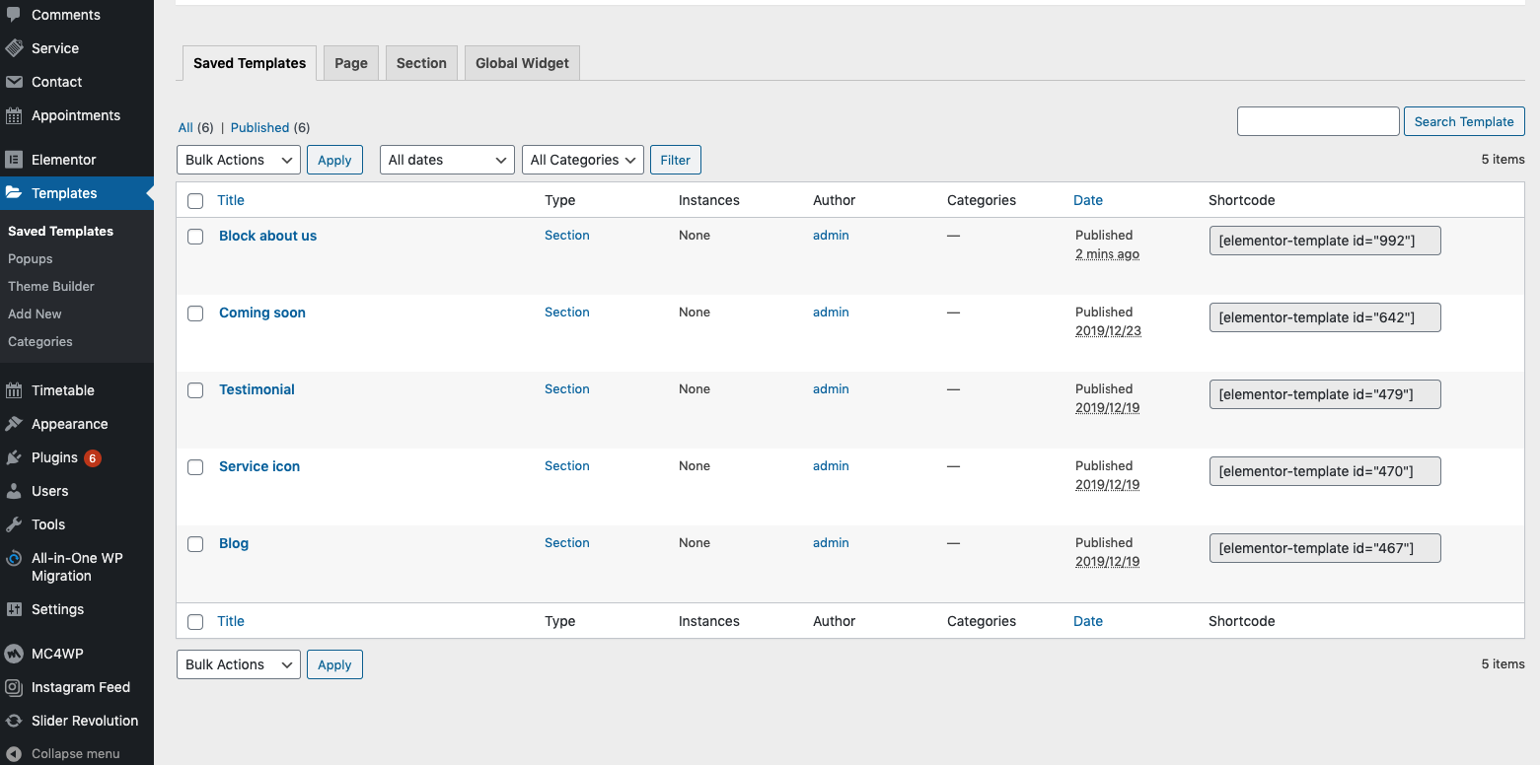This screenshot has width=1540, height=765.
Task: Click the Appearance paintbrush icon
Action: click(x=14, y=424)
